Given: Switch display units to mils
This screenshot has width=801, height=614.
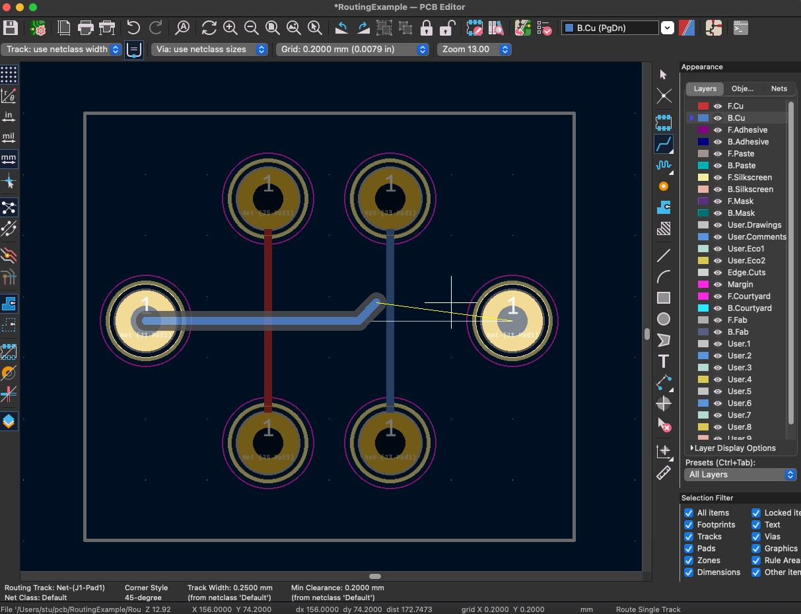Looking at the screenshot, I should click(x=9, y=137).
